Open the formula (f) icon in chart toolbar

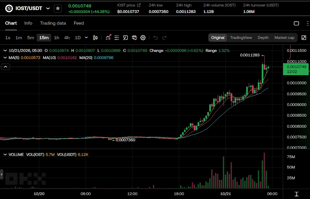[x=125, y=38]
